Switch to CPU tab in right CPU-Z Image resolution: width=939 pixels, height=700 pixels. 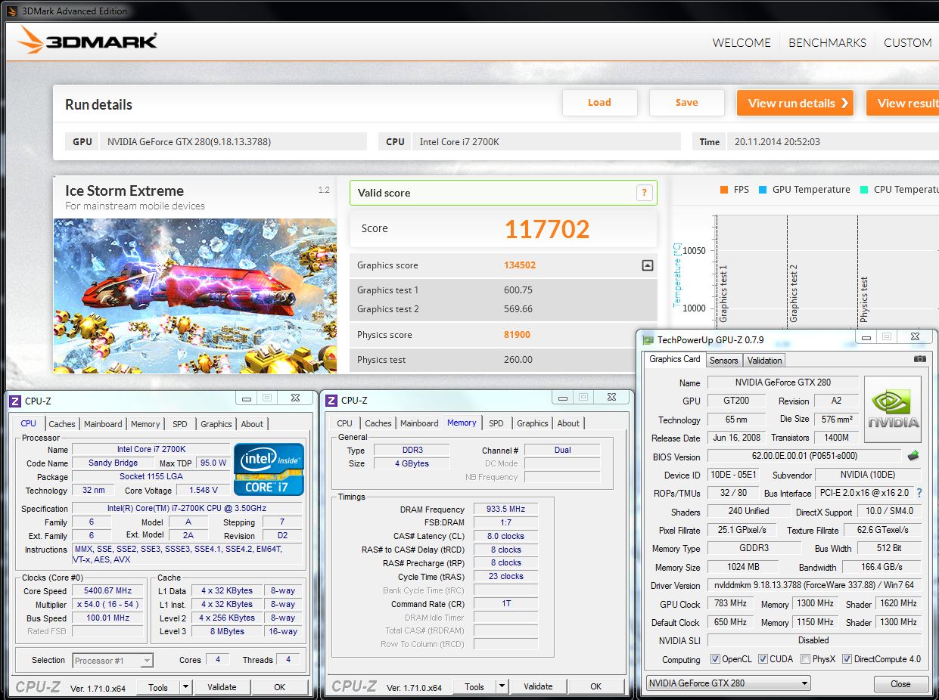click(344, 423)
